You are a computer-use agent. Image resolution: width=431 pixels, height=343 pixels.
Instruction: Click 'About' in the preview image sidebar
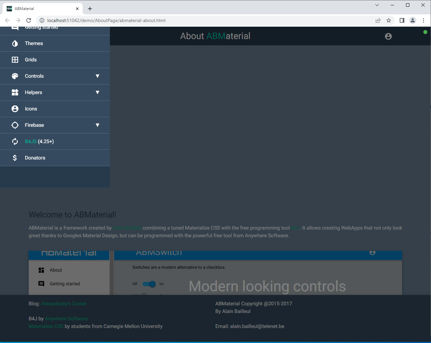point(56,270)
